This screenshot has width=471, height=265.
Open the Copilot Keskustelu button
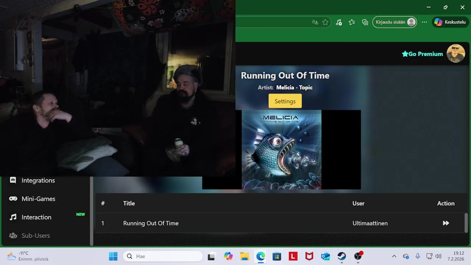450,22
